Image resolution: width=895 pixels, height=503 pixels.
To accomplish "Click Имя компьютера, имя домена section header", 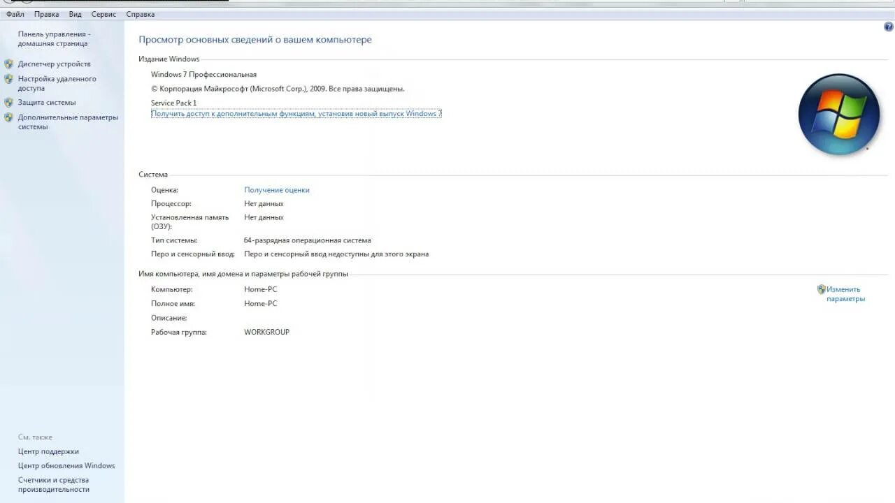I will 243,274.
